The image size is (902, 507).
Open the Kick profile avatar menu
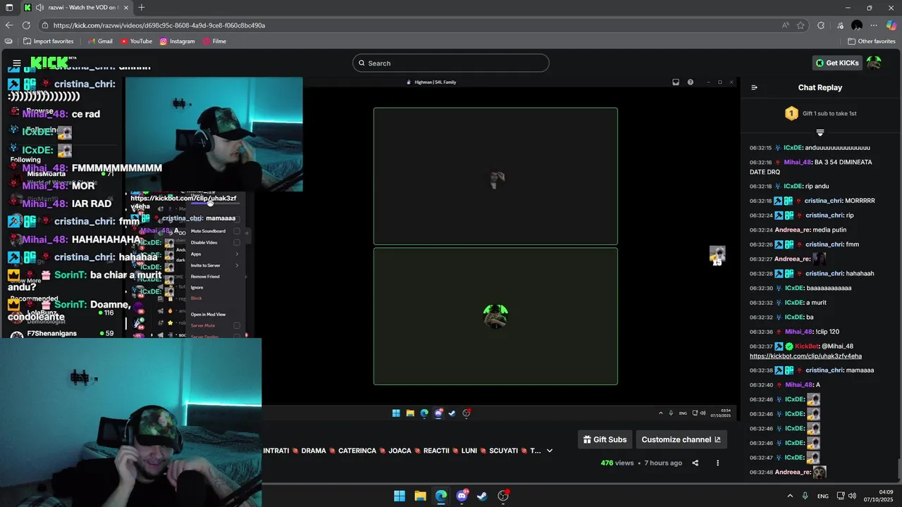point(874,63)
